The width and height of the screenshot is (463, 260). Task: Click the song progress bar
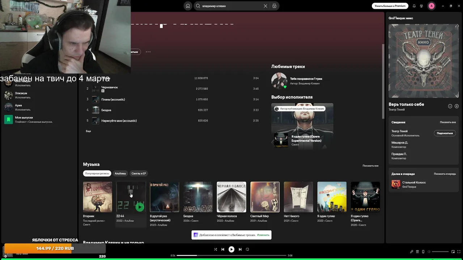(x=231, y=255)
